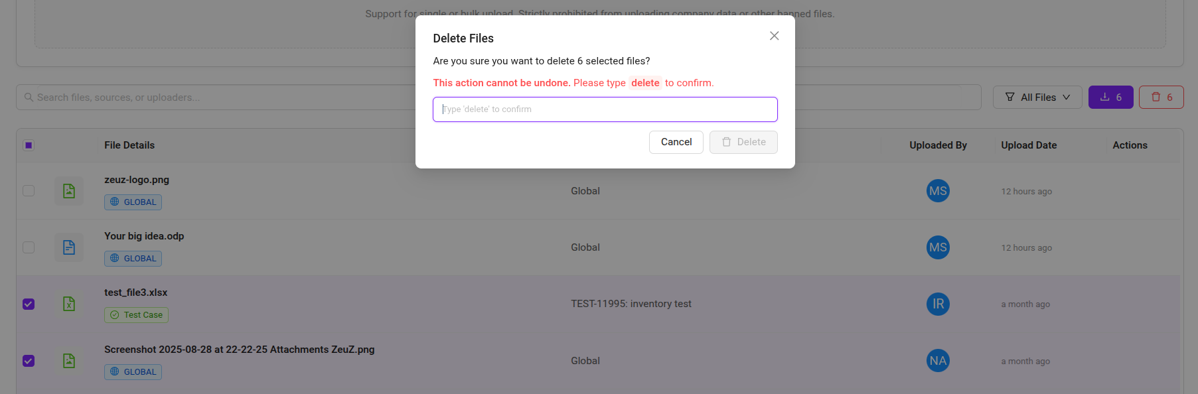Click the test_file3.xlsx spreadsheet icon
1198x394 pixels.
click(69, 304)
